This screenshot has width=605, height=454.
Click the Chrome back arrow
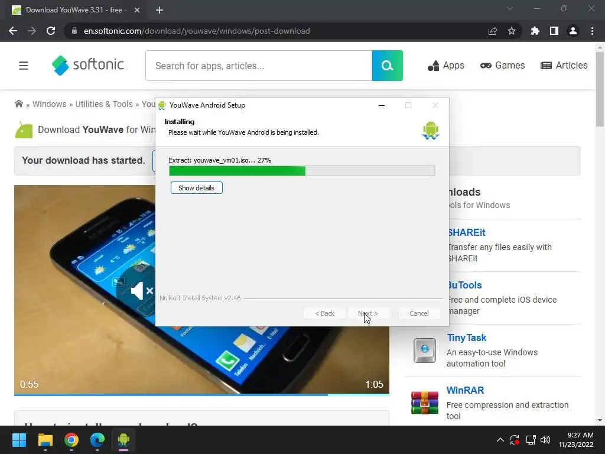(x=13, y=31)
